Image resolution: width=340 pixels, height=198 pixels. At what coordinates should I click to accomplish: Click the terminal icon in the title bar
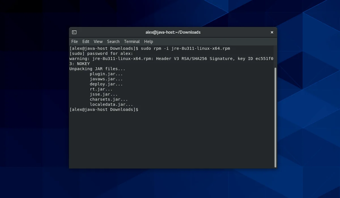tap(74, 32)
